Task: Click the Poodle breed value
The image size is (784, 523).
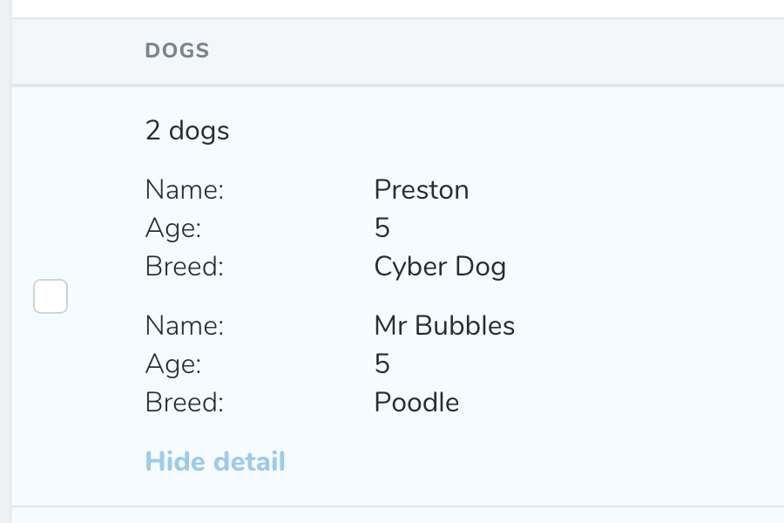Action: pyautogui.click(x=416, y=402)
